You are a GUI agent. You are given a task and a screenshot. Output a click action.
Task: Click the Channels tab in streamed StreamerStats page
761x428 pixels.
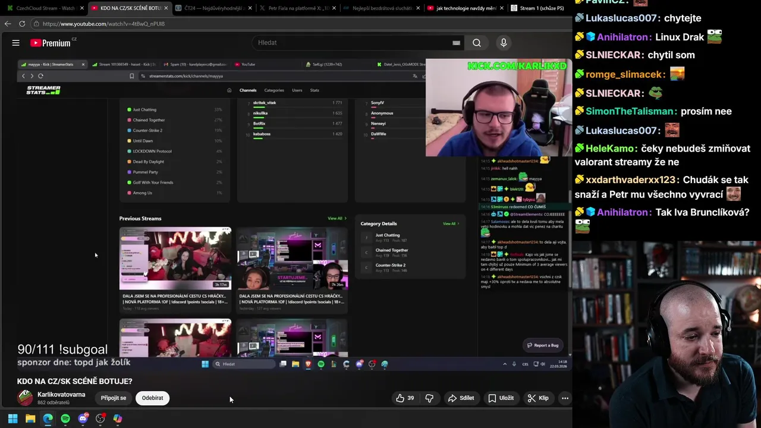click(248, 90)
